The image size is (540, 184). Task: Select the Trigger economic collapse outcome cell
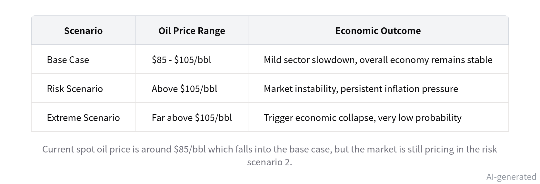(378, 117)
